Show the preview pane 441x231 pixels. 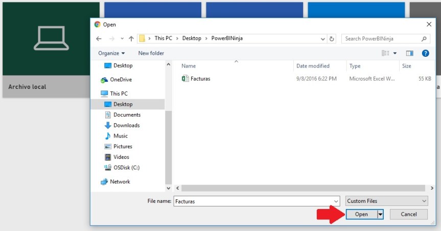click(x=409, y=53)
